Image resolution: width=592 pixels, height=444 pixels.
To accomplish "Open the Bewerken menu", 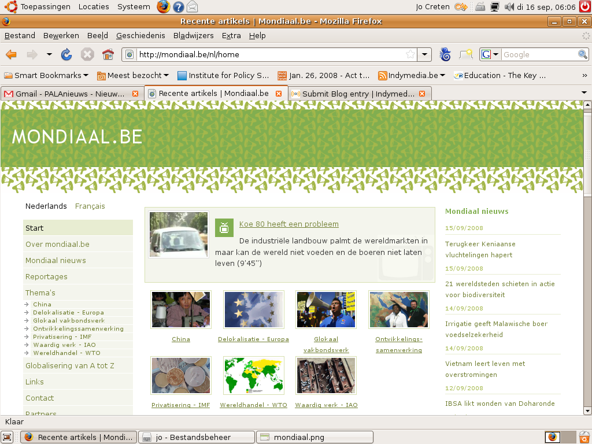I will coord(61,35).
